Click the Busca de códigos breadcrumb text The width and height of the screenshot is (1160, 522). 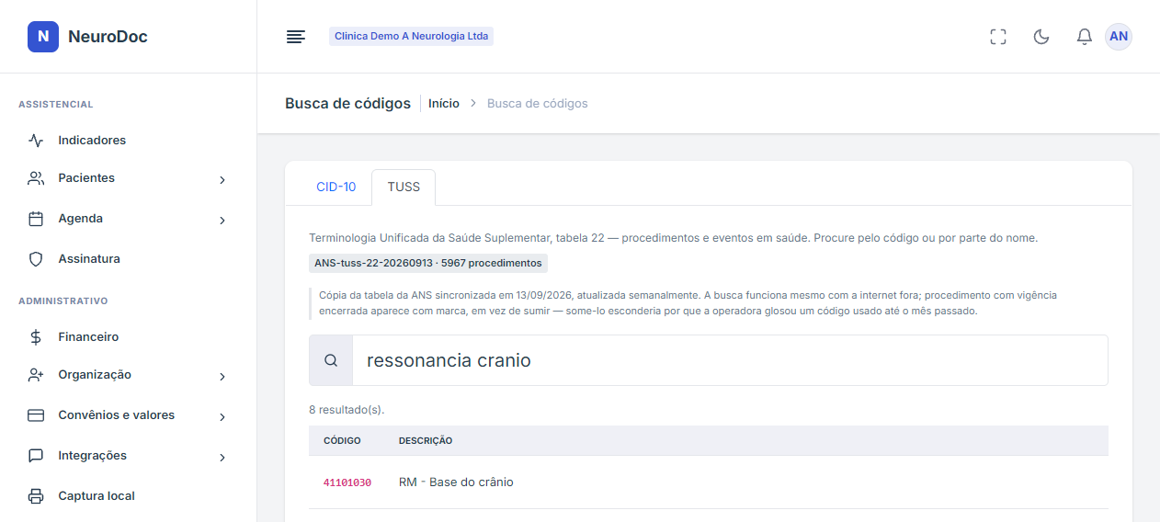click(538, 104)
